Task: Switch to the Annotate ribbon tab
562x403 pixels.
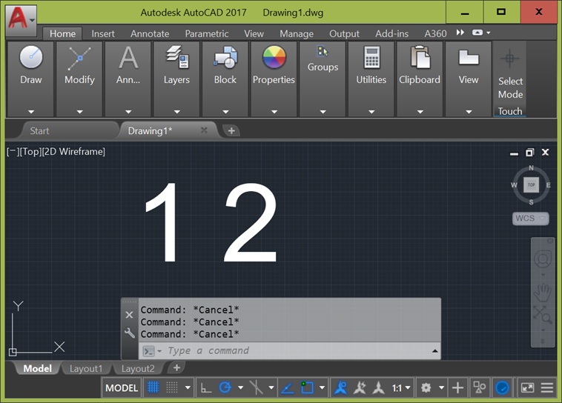Action: click(x=150, y=33)
